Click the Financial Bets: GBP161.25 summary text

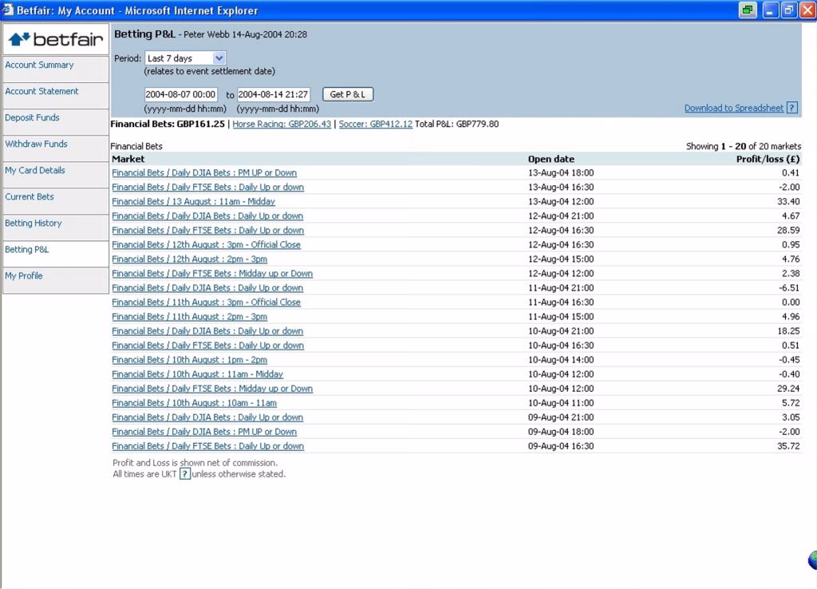(x=168, y=124)
